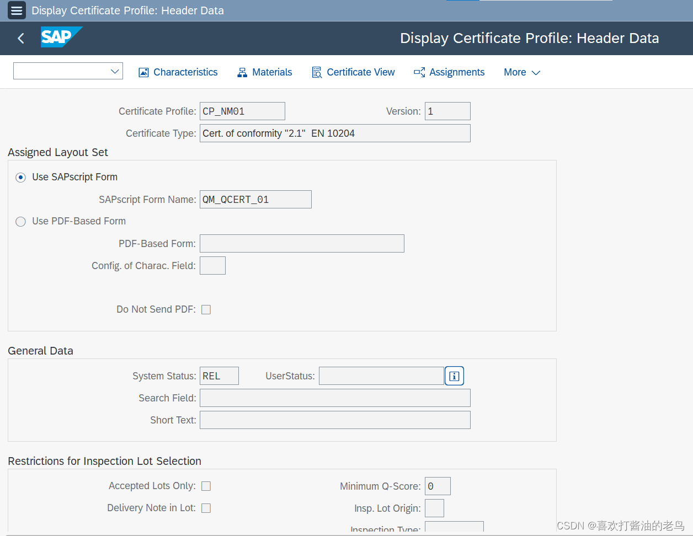Screen dimensions: 693x536
Task: Check the "Accepted Lots Only" checkbox
Action: (x=206, y=486)
